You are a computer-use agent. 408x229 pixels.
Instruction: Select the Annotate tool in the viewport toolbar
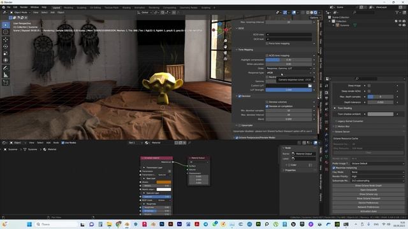(x=6, y=68)
